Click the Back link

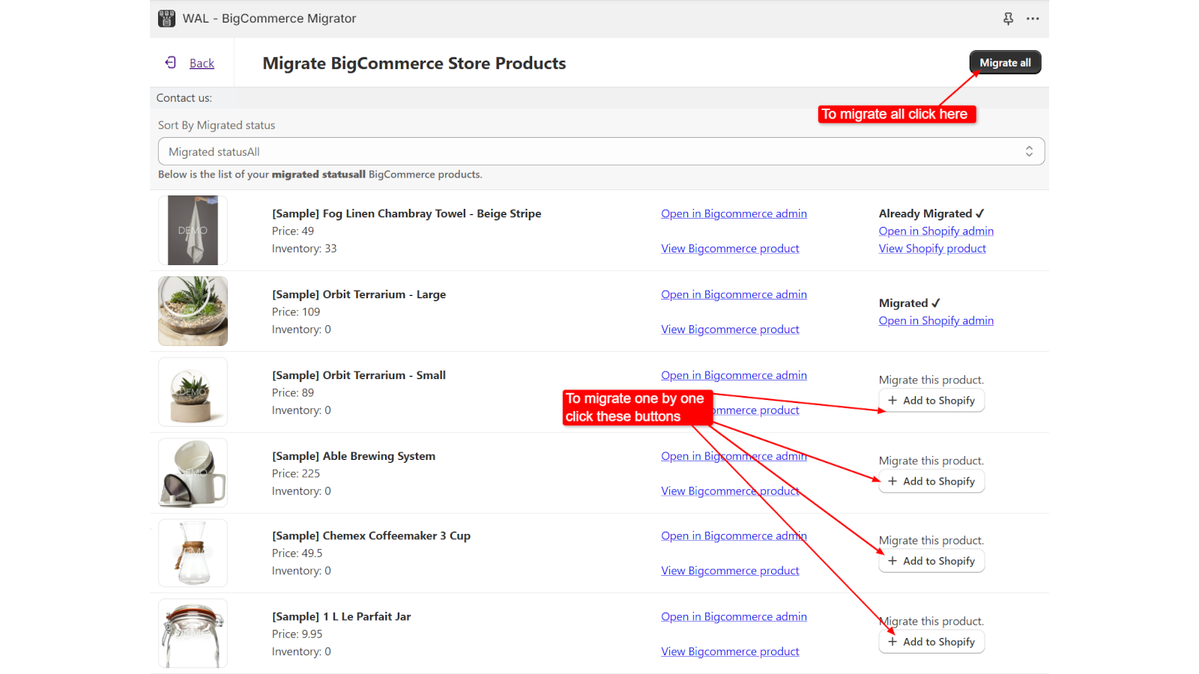(201, 63)
